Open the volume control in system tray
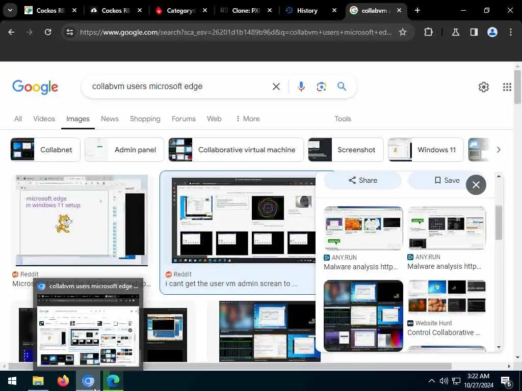This screenshot has width=522, height=391. (x=443, y=381)
